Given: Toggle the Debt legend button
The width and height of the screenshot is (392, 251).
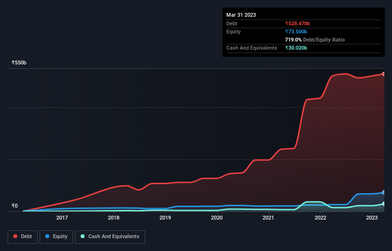Looking at the screenshot, I should click(x=22, y=237).
